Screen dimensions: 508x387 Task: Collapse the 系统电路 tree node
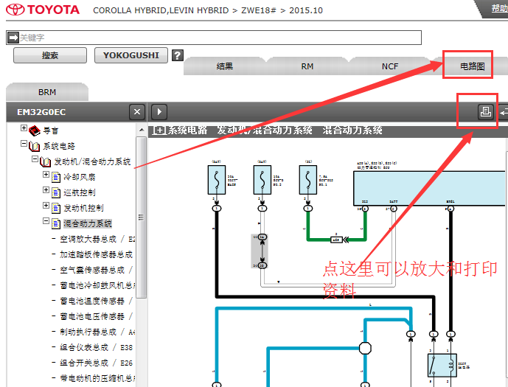coord(24,143)
